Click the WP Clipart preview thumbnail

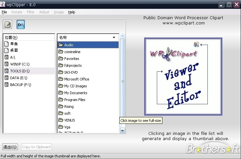click(x=183, y=77)
